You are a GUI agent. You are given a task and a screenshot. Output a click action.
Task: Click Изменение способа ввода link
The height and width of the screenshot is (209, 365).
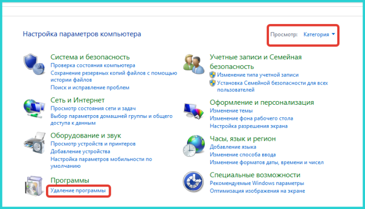click(243, 155)
